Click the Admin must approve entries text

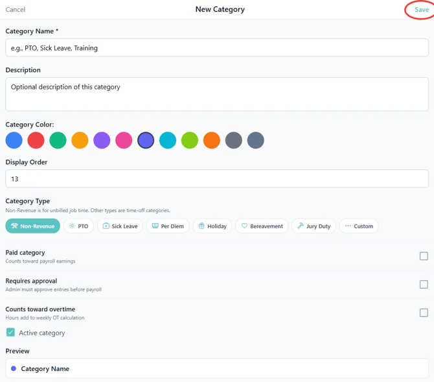pos(53,289)
